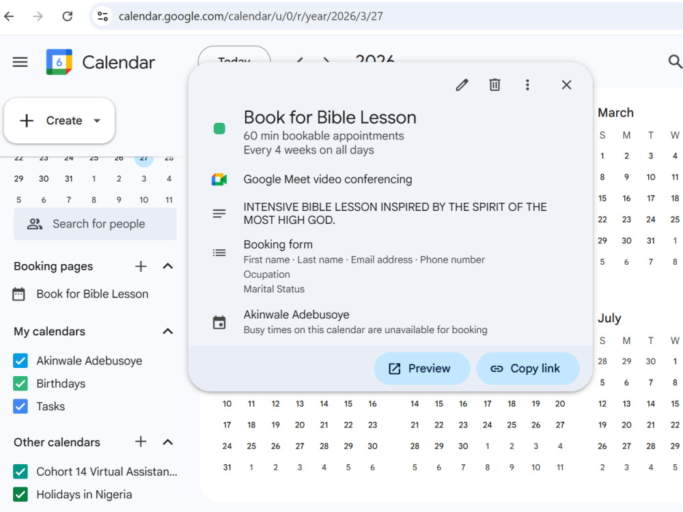Image resolution: width=683 pixels, height=512 pixels.
Task: Delete the booking page with trash icon
Action: pos(494,85)
